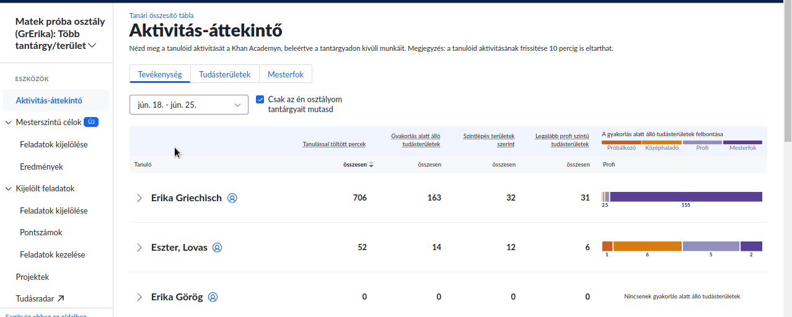This screenshot has height=317, width=792.
Task: Click Eszter, Lovas orange Középhaladó bar segment
Action: point(648,246)
